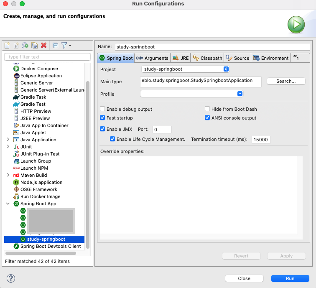The image size is (316, 288).
Task: Expand Java Application tree node
Action: click(x=8, y=140)
